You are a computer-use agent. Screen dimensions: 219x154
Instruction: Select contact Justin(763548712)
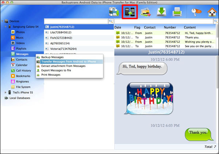79,27
